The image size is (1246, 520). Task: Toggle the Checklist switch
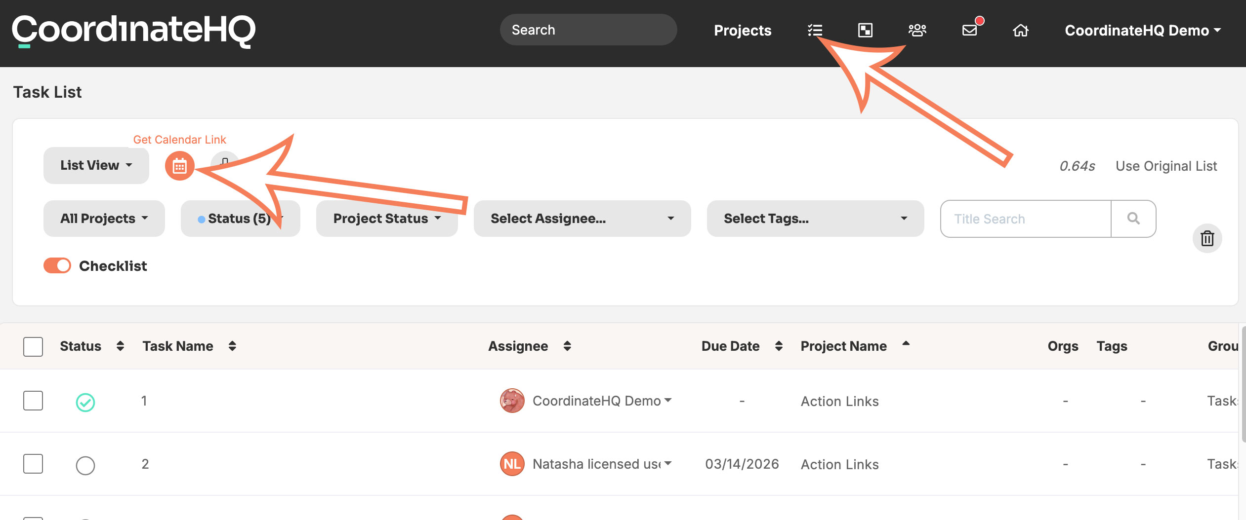(57, 265)
